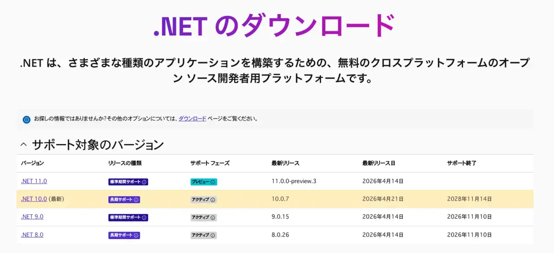Click the サポート対象のバージョン heading
Screen dimensions: 554x253
pos(98,144)
